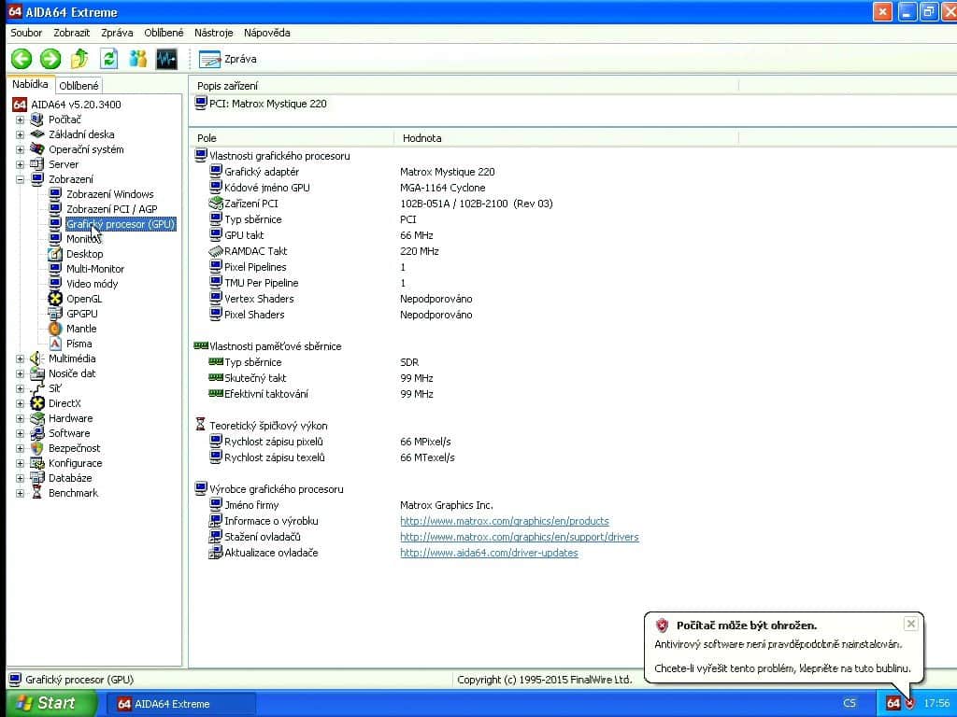
Task: Select the AIDA64 v5.20.3400 root item
Action: (67, 105)
